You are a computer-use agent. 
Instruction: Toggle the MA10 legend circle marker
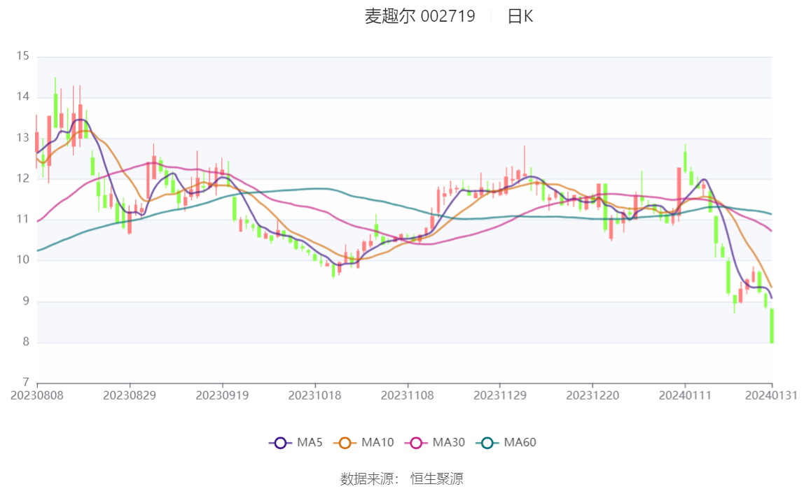pos(345,443)
